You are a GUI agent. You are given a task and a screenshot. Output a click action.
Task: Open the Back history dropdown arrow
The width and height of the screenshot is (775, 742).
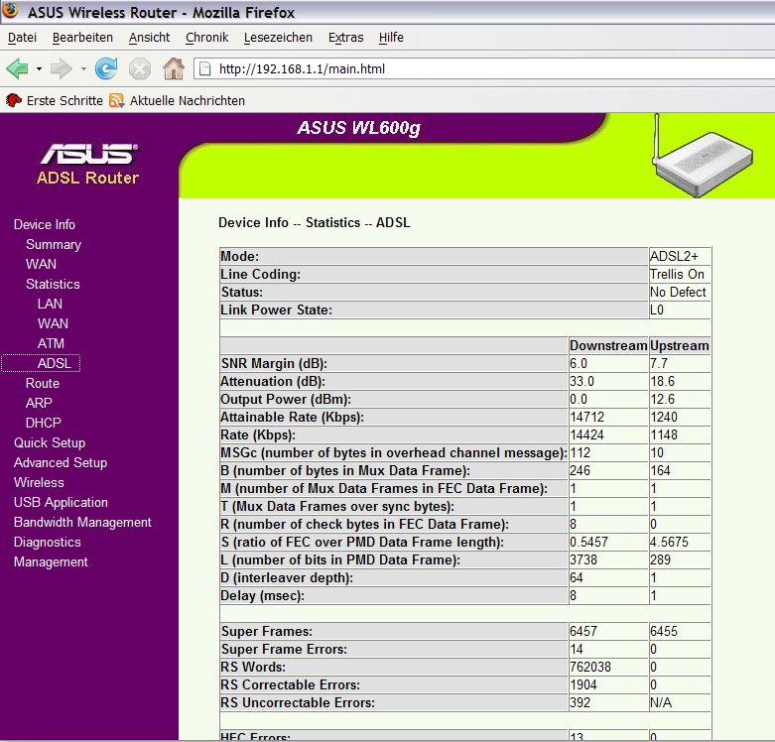pyautogui.click(x=39, y=69)
